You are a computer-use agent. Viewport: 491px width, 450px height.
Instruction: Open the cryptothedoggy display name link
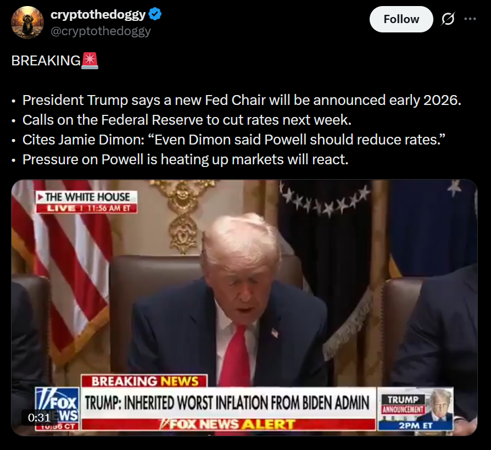coord(98,14)
